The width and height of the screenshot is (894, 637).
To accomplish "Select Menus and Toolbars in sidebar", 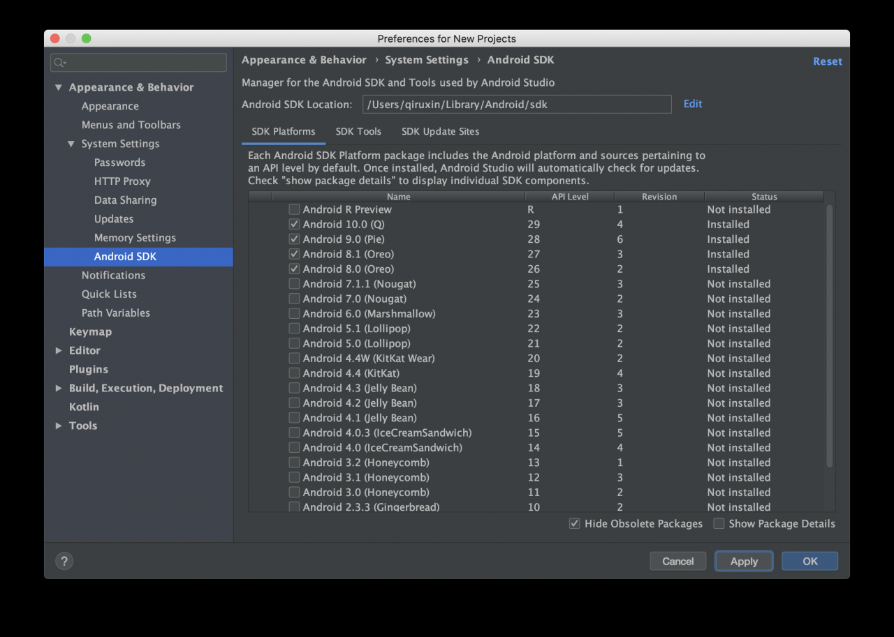I will [x=131, y=125].
